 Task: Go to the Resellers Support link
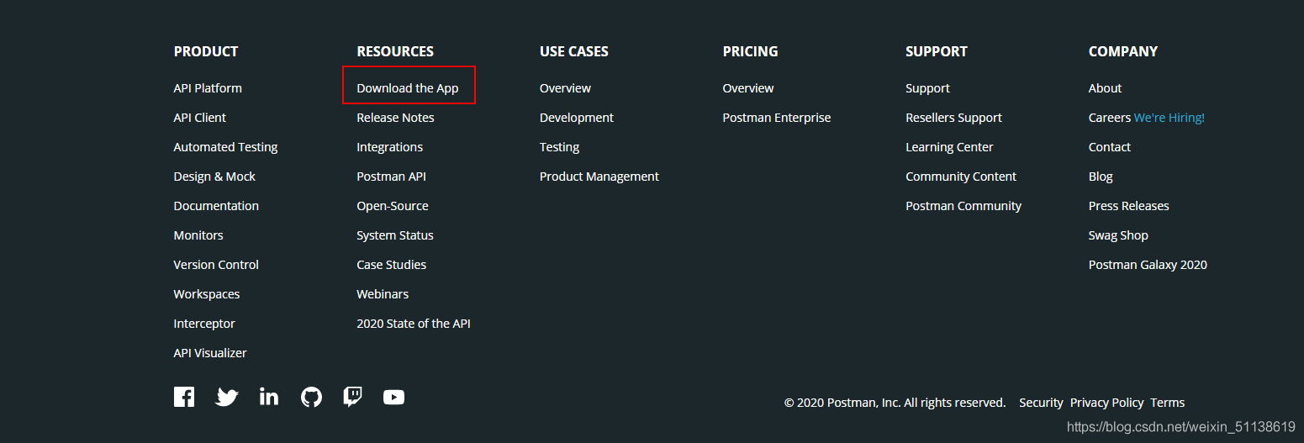[953, 118]
